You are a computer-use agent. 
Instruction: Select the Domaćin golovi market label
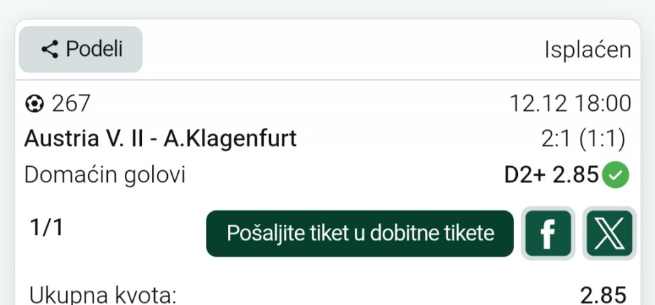click(104, 175)
